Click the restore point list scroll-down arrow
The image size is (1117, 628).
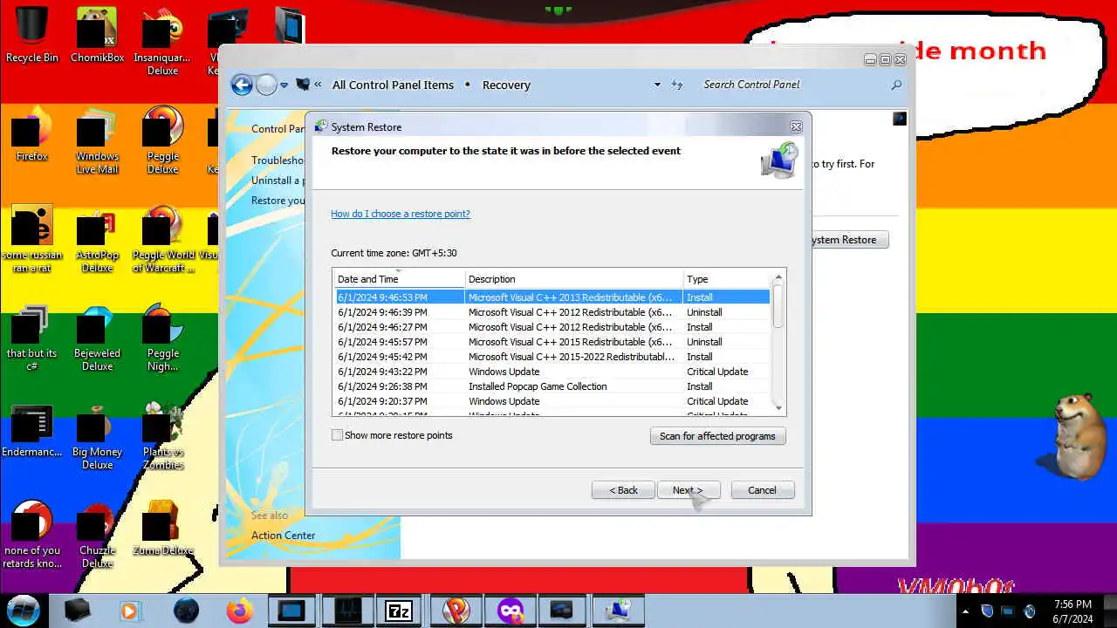[x=778, y=407]
